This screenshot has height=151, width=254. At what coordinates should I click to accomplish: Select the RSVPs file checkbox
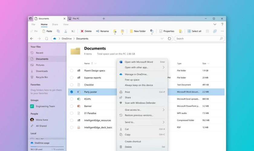[x=72, y=99]
